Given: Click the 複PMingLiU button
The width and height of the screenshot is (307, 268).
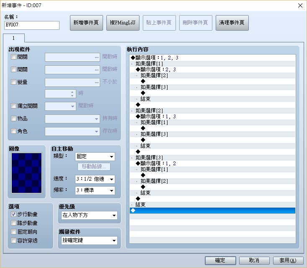Looking at the screenshot, I should (x=123, y=23).
